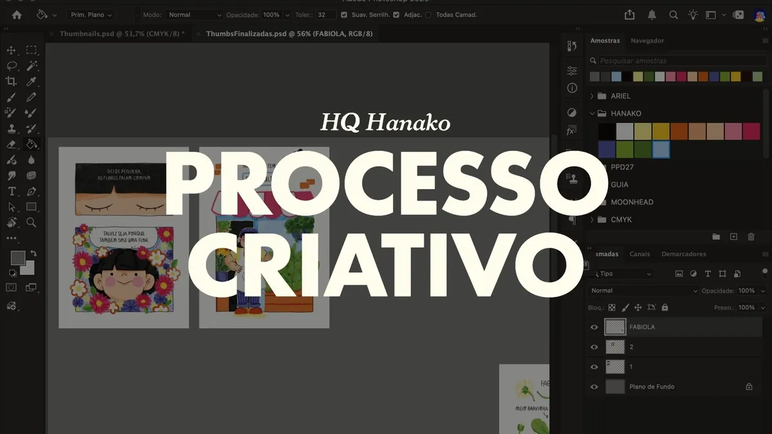
Task: Select the Magic Wand tool
Action: pos(31,66)
